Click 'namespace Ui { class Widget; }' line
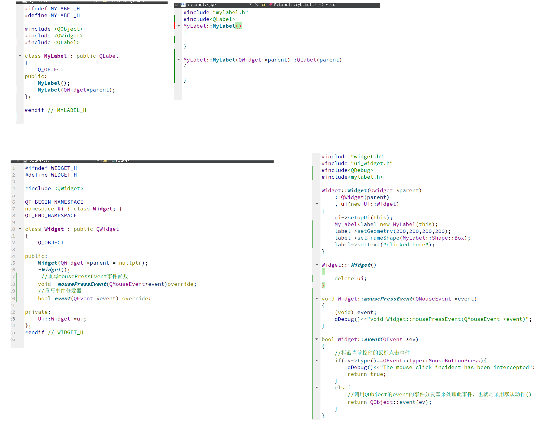 [x=73, y=209]
